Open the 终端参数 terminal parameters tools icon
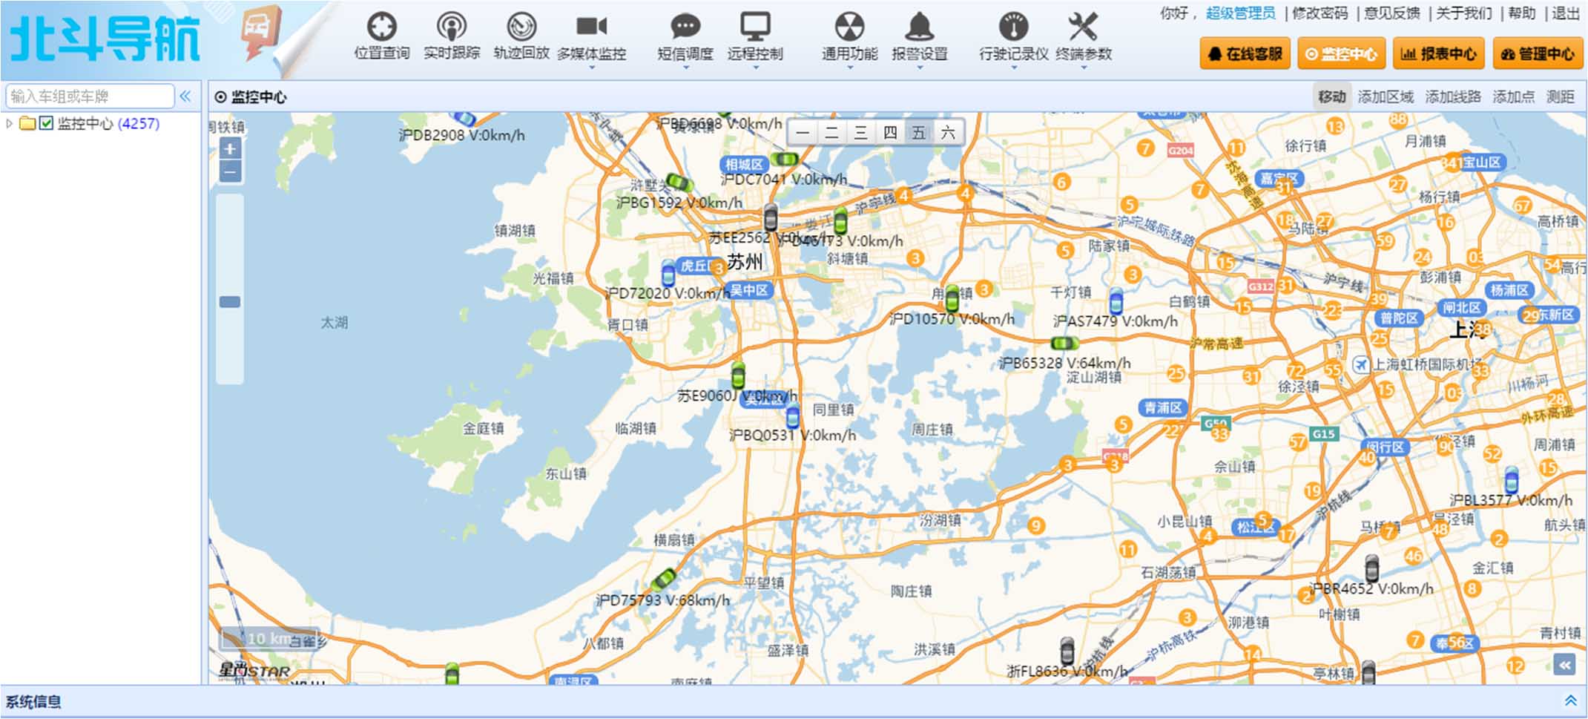This screenshot has height=719, width=1588. (x=1083, y=27)
